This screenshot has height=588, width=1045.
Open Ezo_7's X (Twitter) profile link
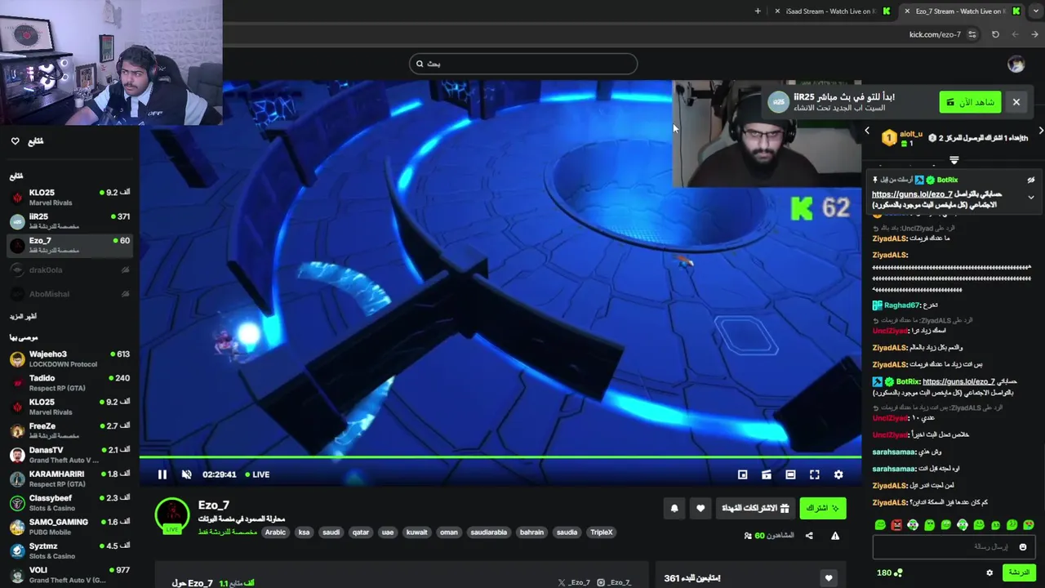tap(574, 582)
